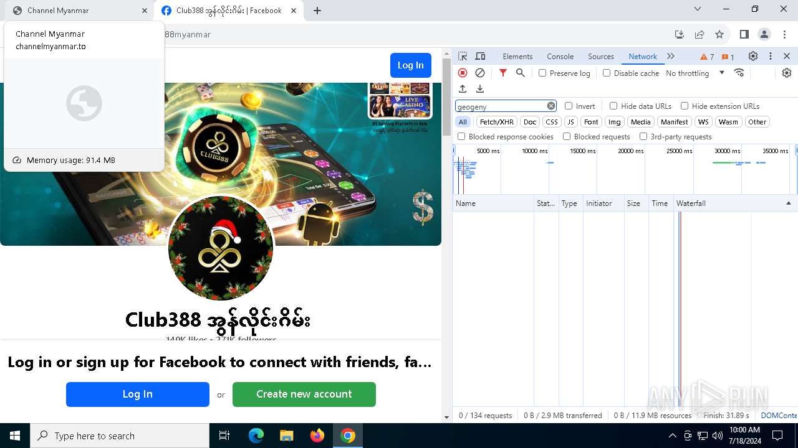Show hidden system tray icons
The width and height of the screenshot is (798, 448).
coord(672,436)
